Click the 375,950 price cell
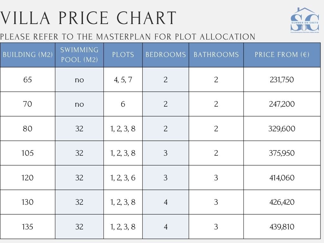Screen dimensions: 324x243 coord(282,153)
